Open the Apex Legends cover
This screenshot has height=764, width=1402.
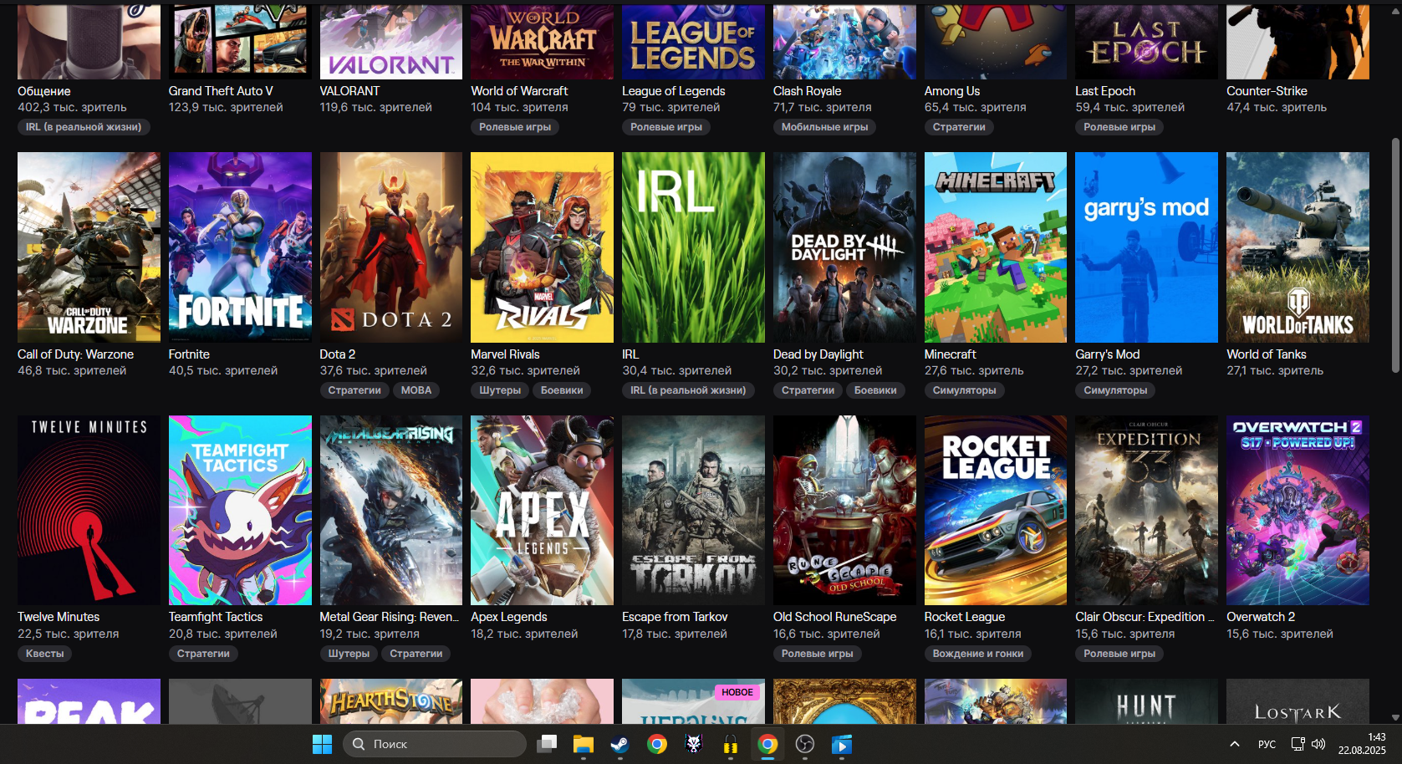(x=542, y=511)
